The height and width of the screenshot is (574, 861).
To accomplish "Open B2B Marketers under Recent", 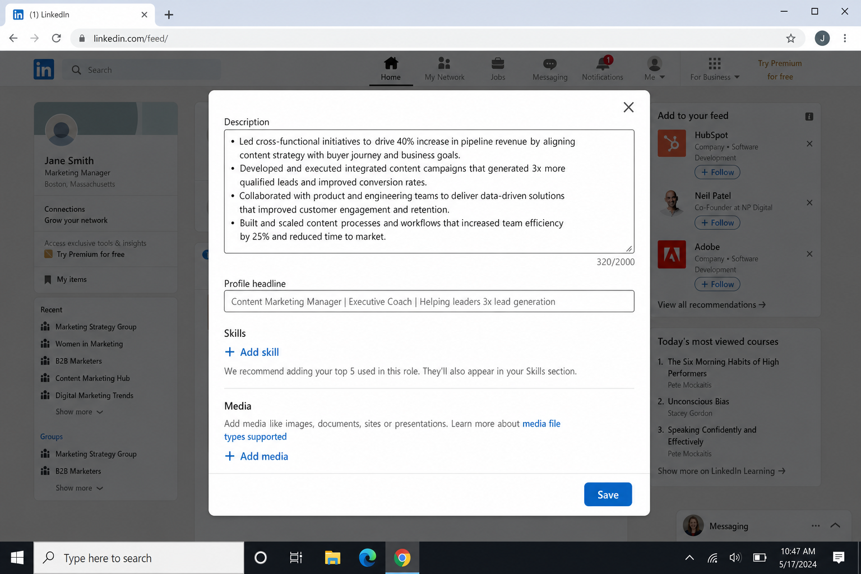I will click(72, 361).
